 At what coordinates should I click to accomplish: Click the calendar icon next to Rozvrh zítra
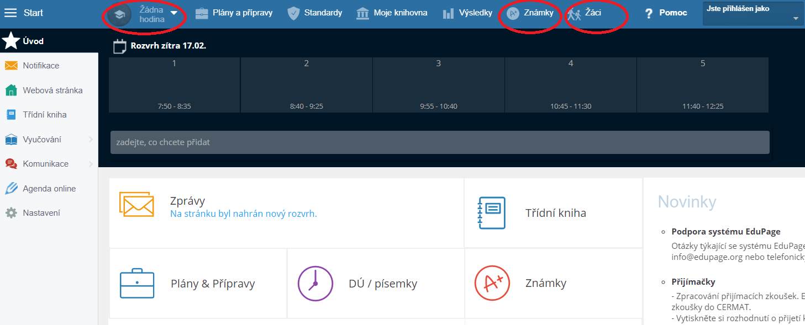point(120,46)
